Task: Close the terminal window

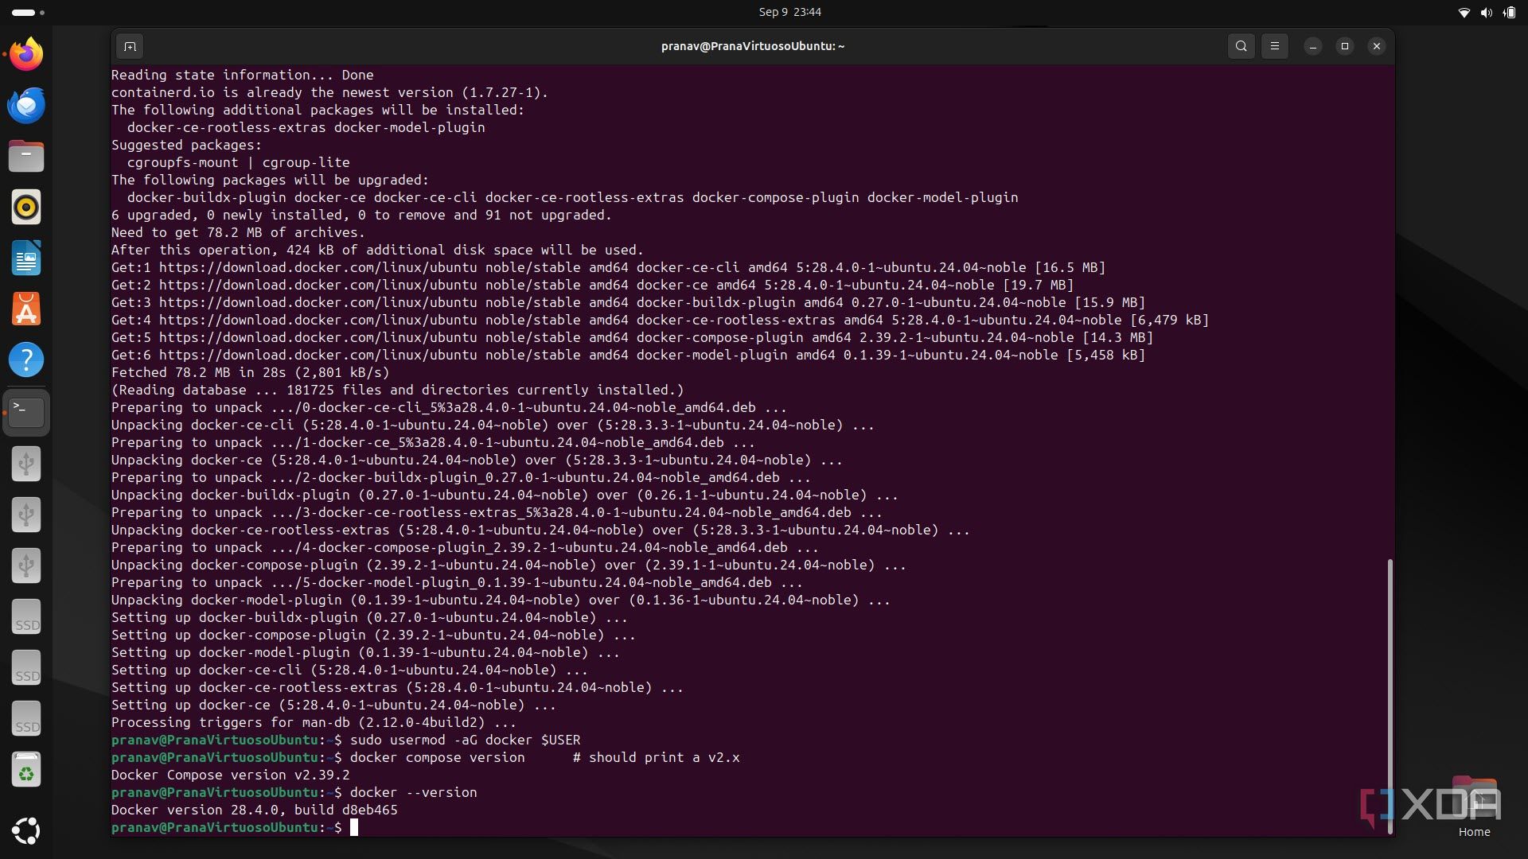Action: [x=1376, y=46]
